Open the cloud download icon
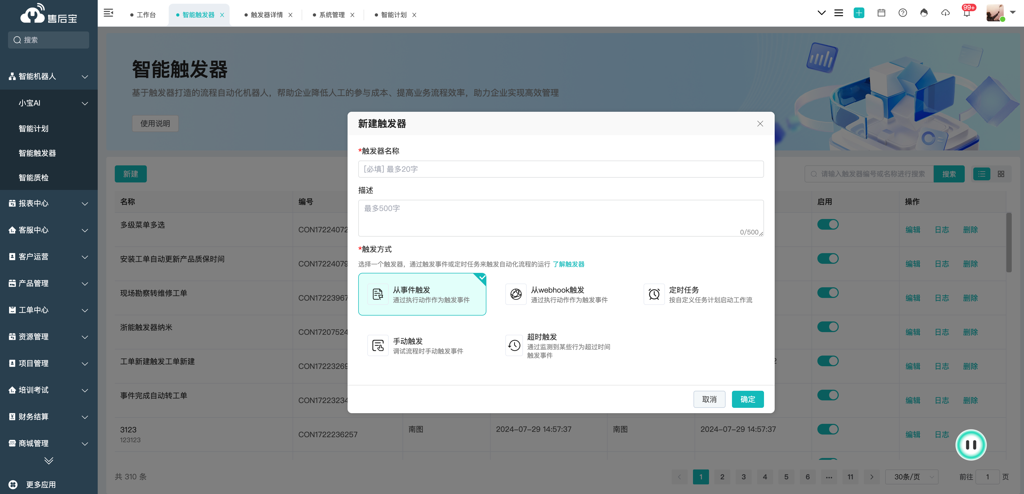The image size is (1024, 494). (x=945, y=13)
